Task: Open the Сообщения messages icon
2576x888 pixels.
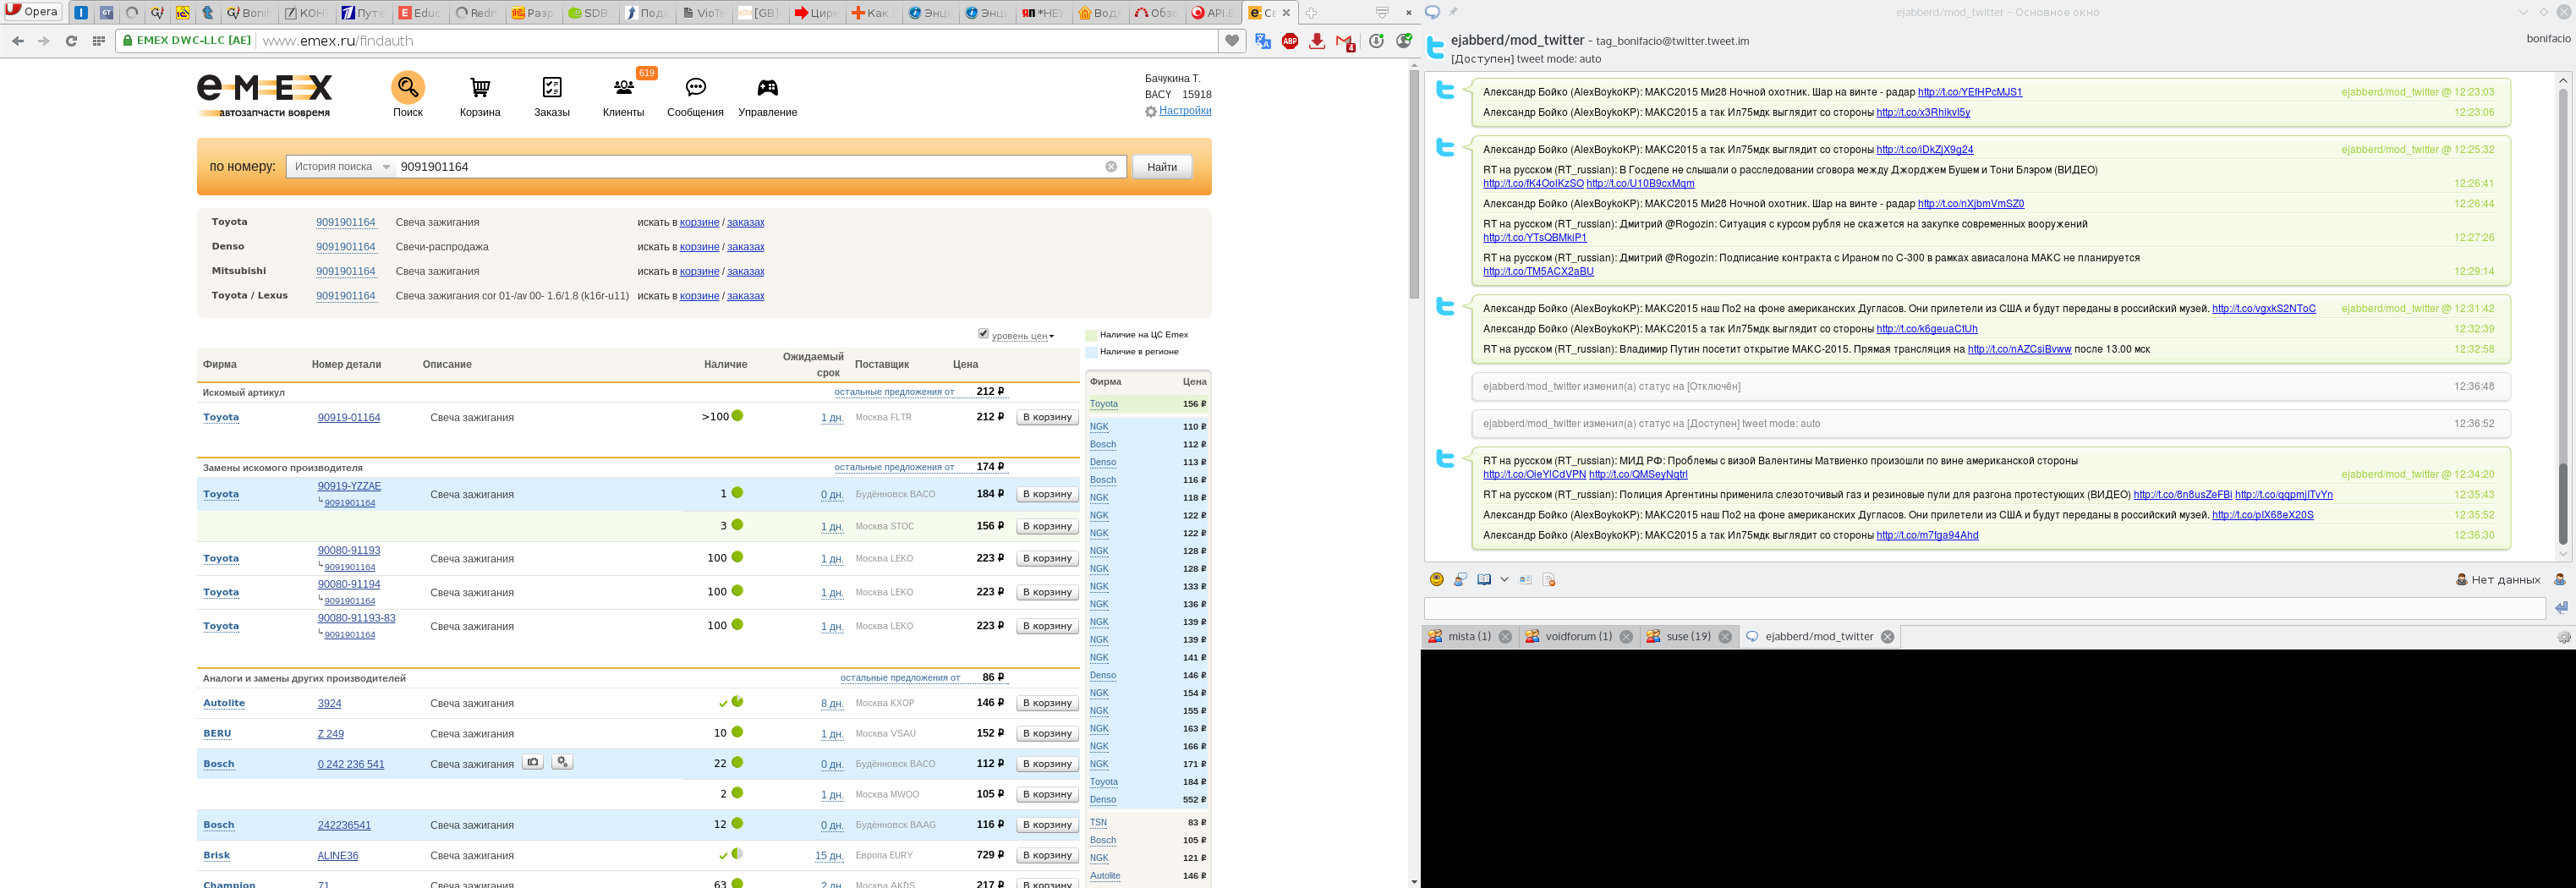Action: tap(696, 88)
